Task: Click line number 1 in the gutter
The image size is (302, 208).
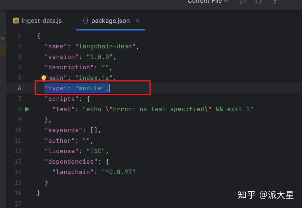Action: coord(19,36)
